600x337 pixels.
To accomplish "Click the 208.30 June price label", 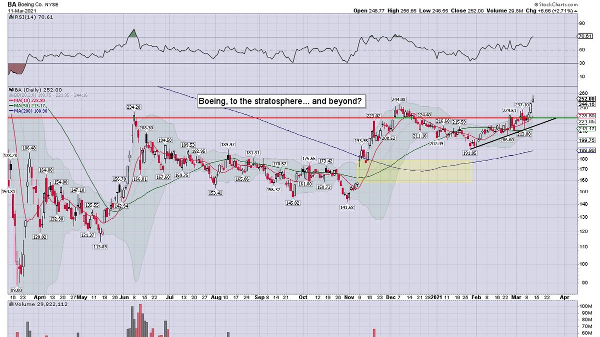I will click(146, 128).
